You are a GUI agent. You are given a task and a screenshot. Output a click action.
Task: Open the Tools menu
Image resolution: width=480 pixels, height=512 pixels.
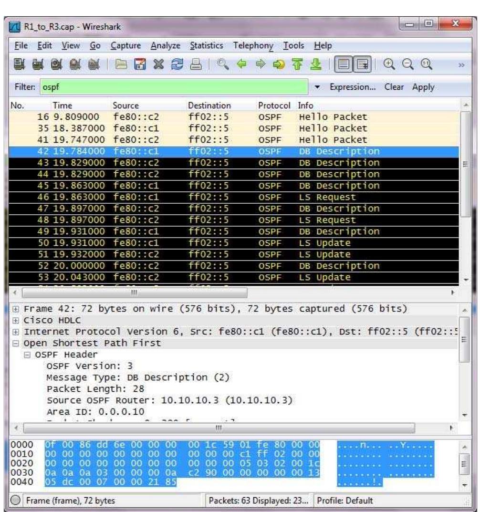tap(293, 46)
